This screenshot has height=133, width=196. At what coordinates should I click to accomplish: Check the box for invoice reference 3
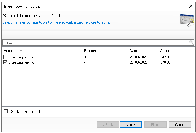(x=5, y=57)
